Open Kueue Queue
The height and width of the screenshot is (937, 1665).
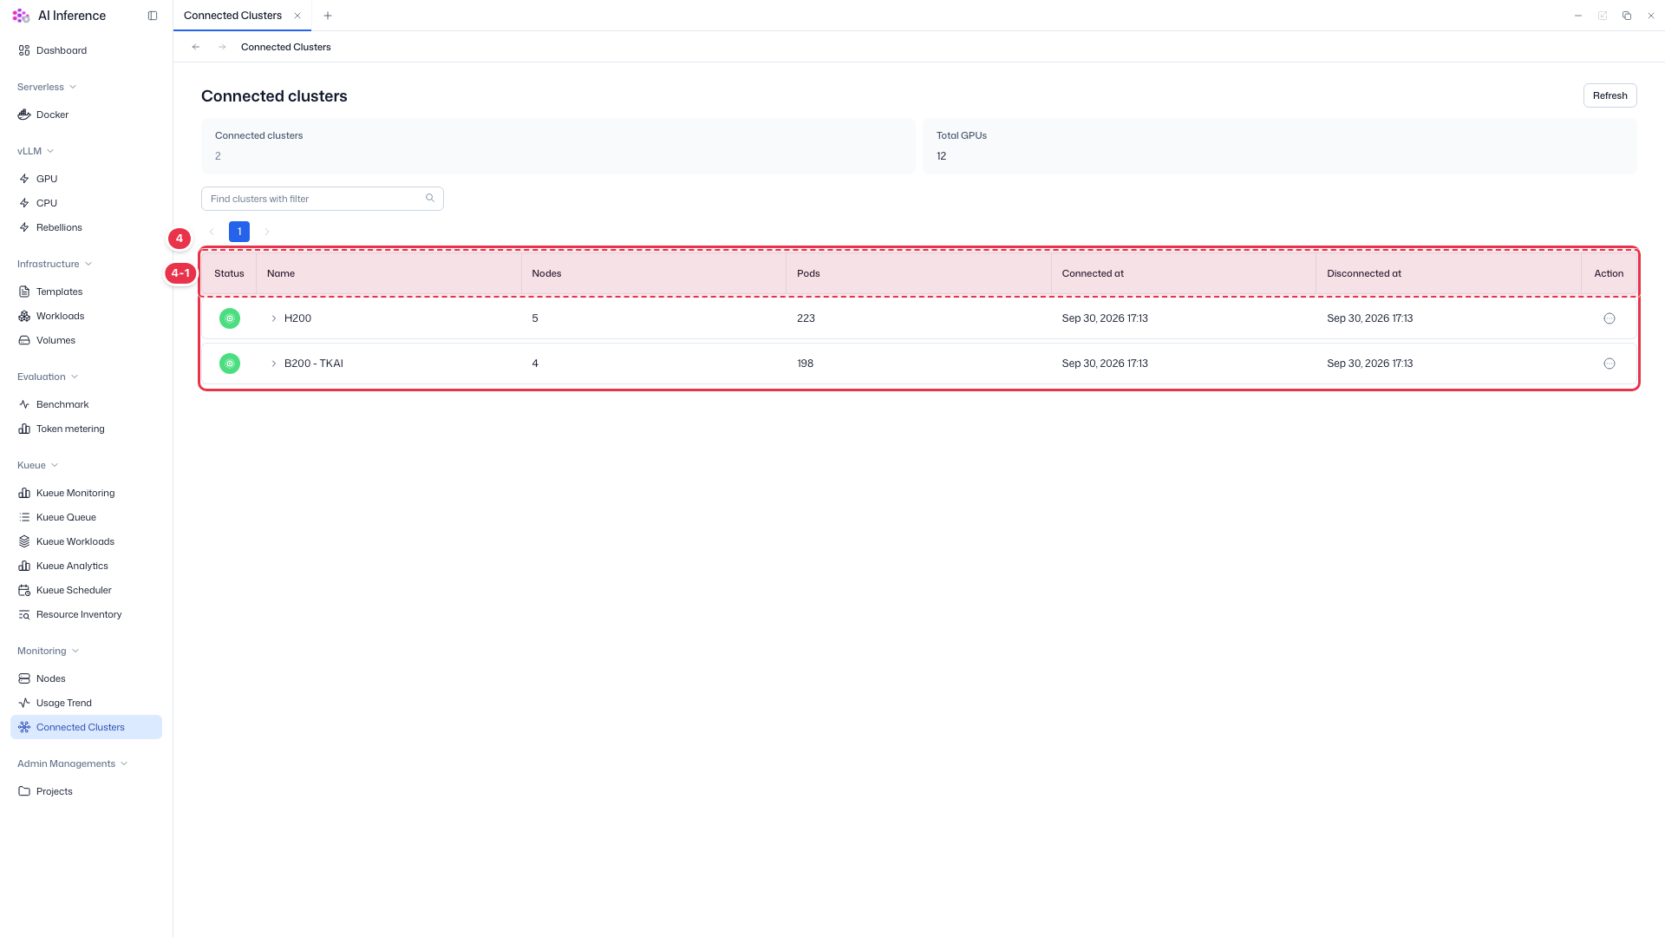pos(86,517)
